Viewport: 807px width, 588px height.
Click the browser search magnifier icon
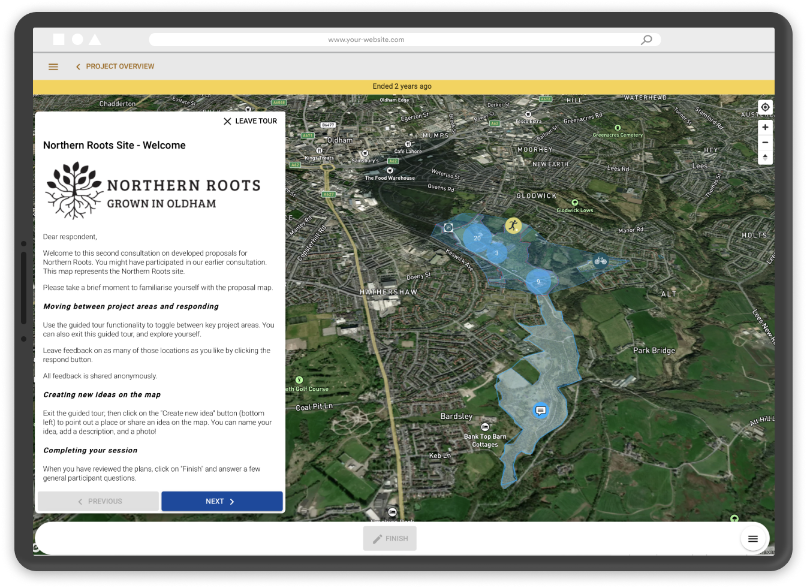tap(646, 40)
